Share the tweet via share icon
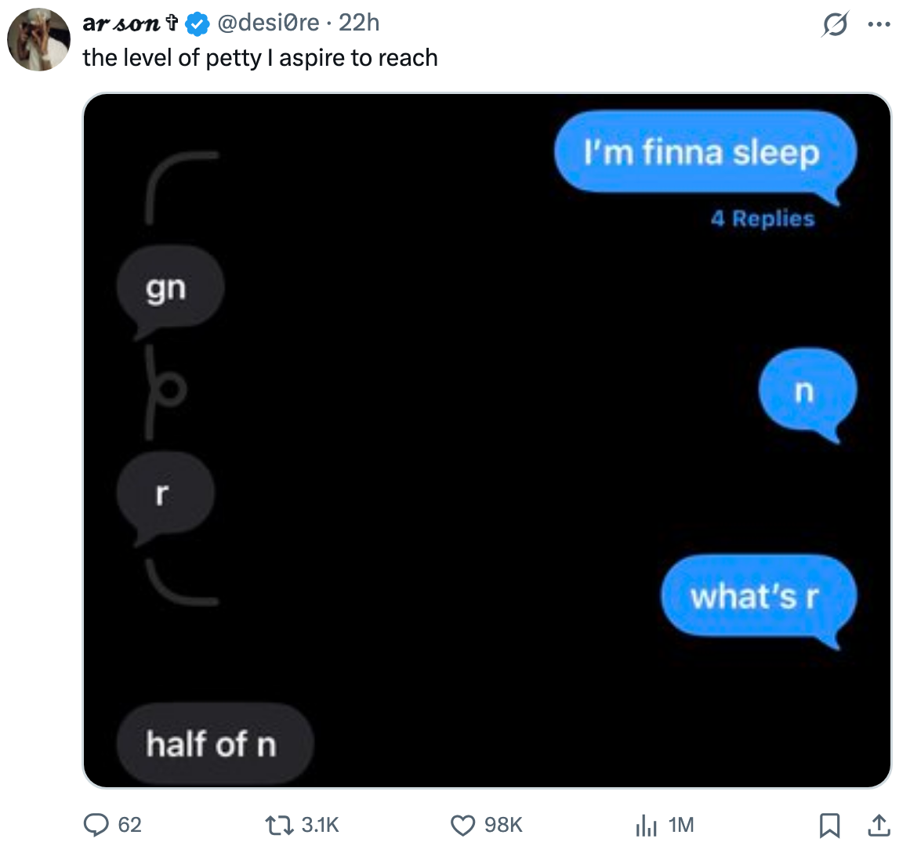This screenshot has height=853, width=910. pyautogui.click(x=879, y=825)
